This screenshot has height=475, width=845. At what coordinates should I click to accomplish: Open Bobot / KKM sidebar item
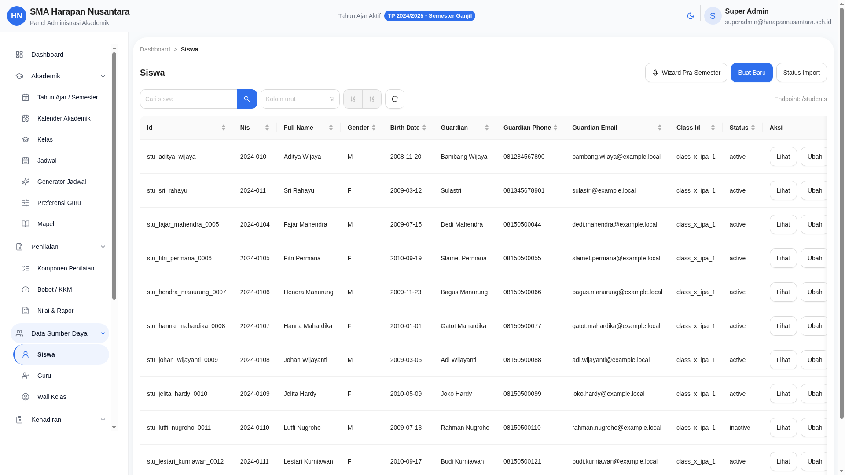[55, 289]
